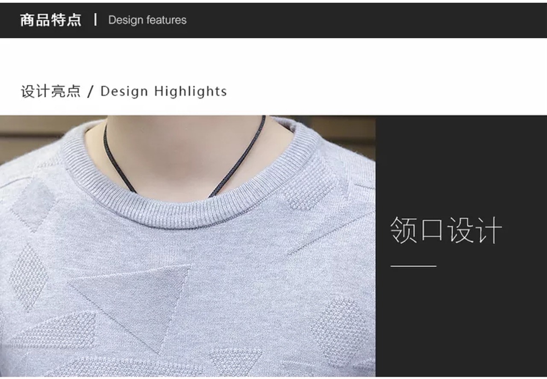This screenshot has height=379, width=547.
Task: Select the vertical divider in the header bar
Action: (x=95, y=19)
